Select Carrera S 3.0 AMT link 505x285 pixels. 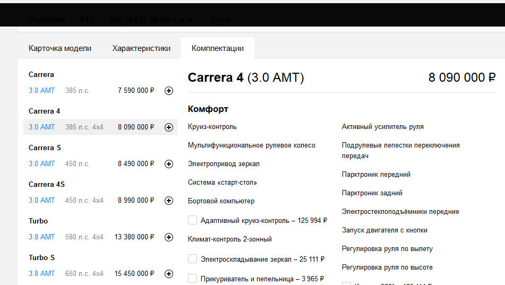click(42, 163)
